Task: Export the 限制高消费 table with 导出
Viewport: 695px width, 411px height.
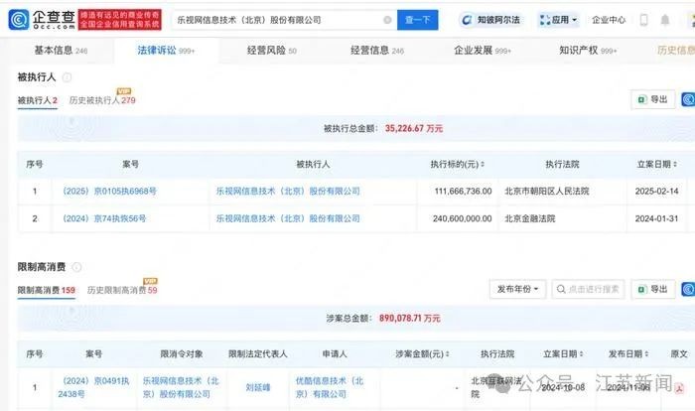Action: click(653, 289)
